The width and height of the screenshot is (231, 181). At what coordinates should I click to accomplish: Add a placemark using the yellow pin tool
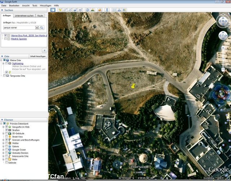pyautogui.click(x=60, y=10)
